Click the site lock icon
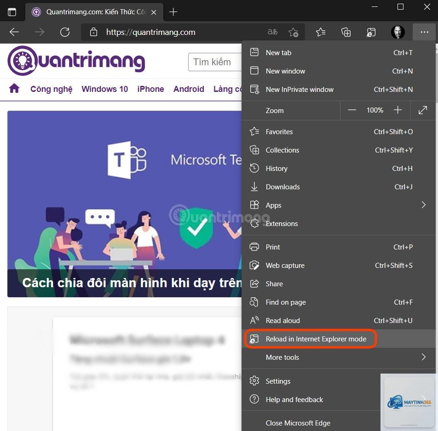This screenshot has width=438, height=431. [x=93, y=32]
